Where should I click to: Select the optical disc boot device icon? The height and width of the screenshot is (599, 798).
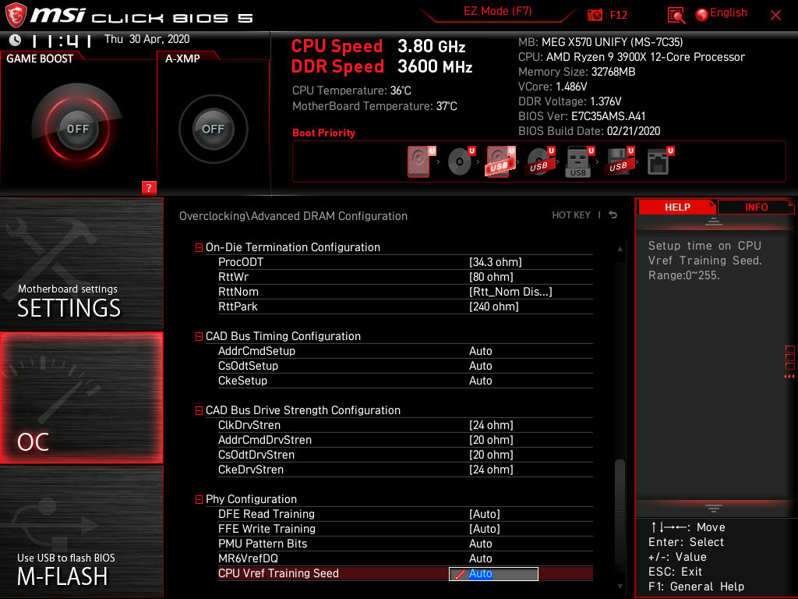coord(461,161)
